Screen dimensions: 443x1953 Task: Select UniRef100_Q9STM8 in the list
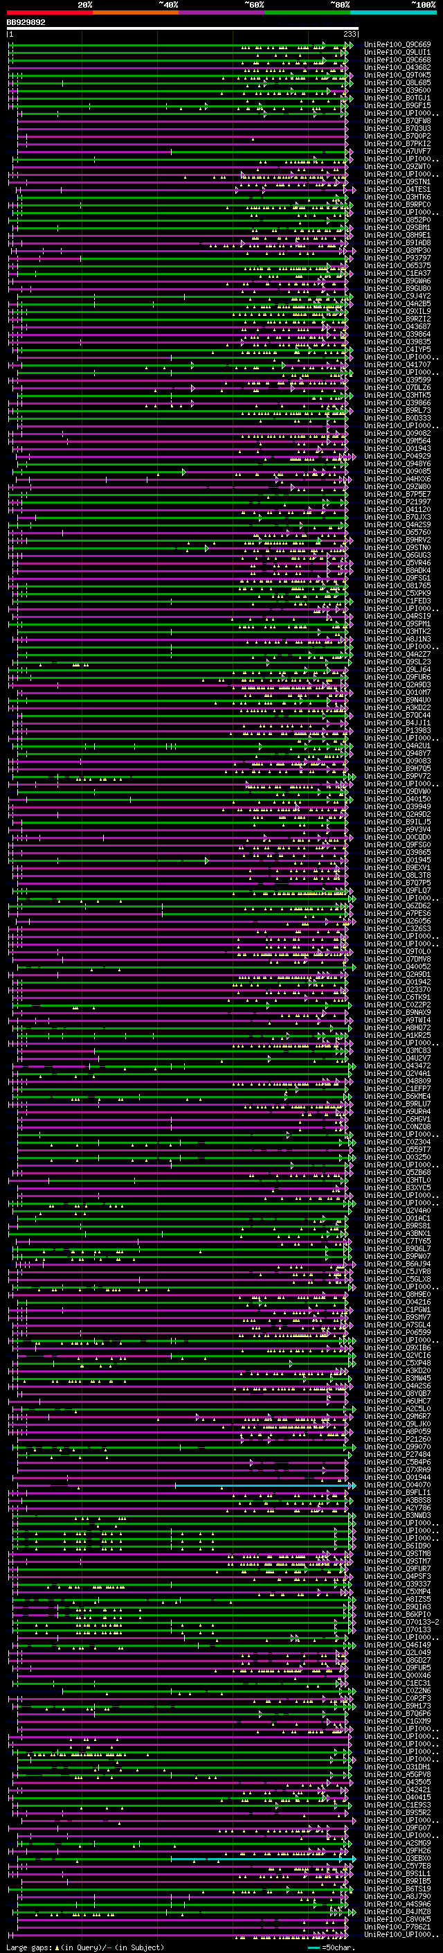(397, 1553)
